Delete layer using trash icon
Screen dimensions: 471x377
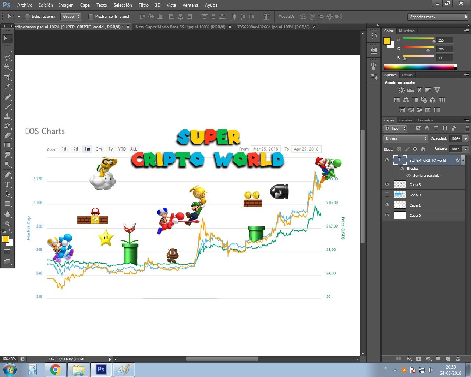coord(458,359)
